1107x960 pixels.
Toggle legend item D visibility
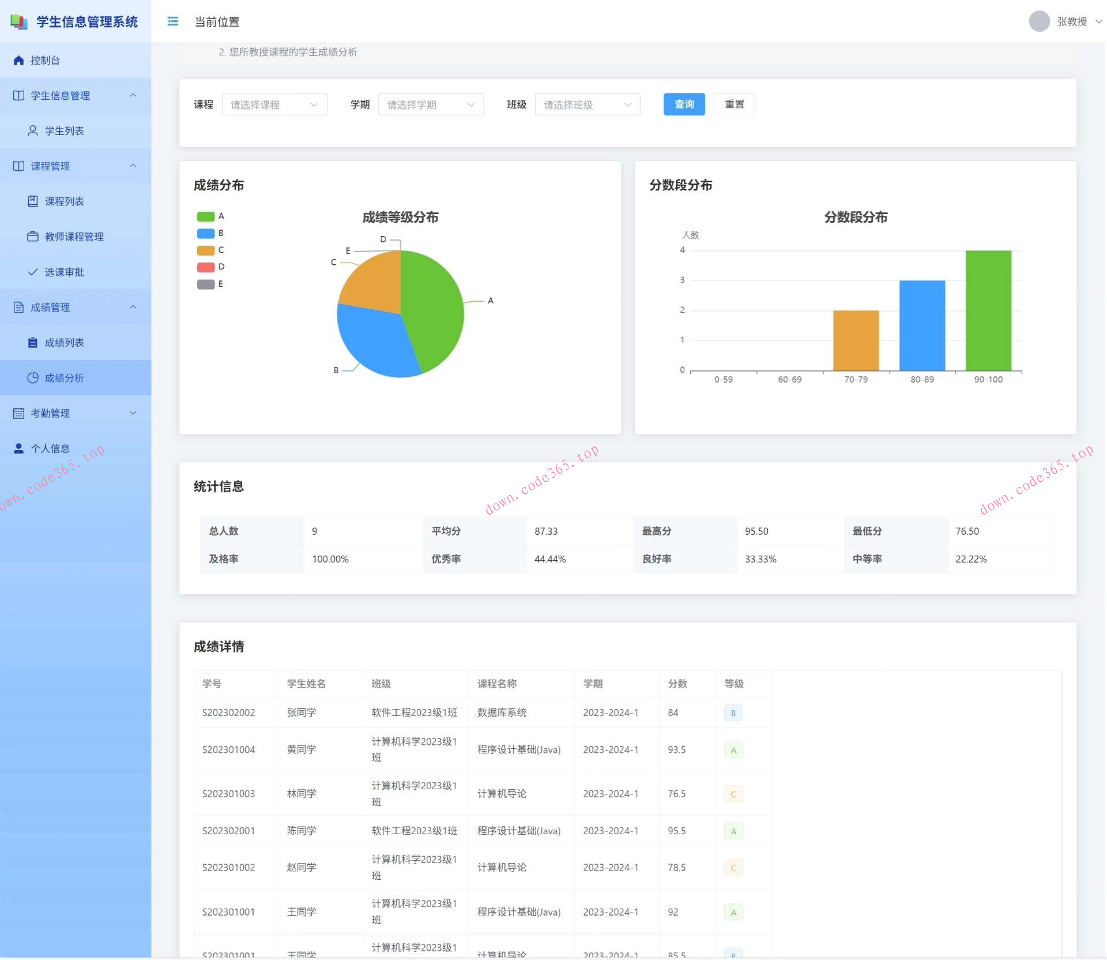[206, 267]
